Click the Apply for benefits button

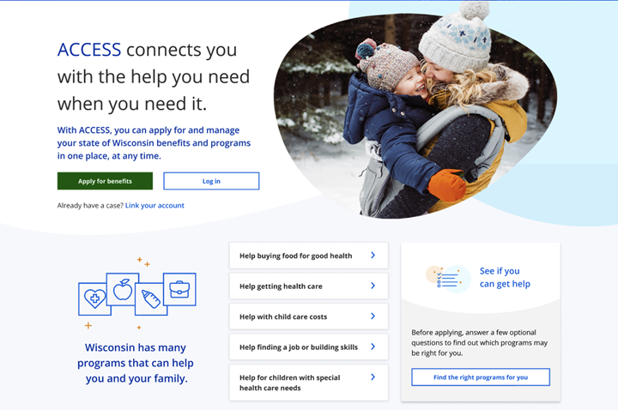pyautogui.click(x=105, y=181)
